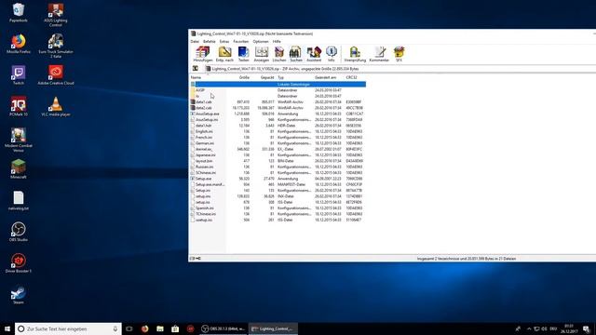Click the Virenprüfung toolbar icon
Viewport: 596px width, 335px height.
point(355,54)
